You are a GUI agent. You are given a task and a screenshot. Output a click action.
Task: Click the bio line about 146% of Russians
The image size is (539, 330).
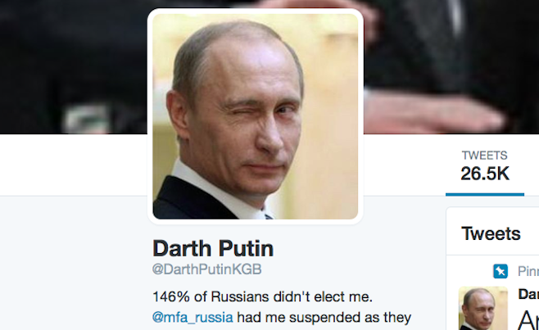[263, 296]
